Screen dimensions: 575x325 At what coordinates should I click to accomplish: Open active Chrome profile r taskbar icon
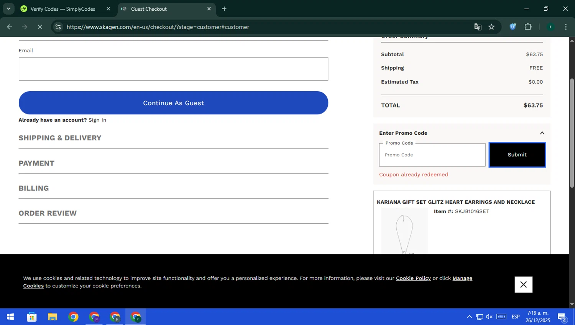pos(136,317)
